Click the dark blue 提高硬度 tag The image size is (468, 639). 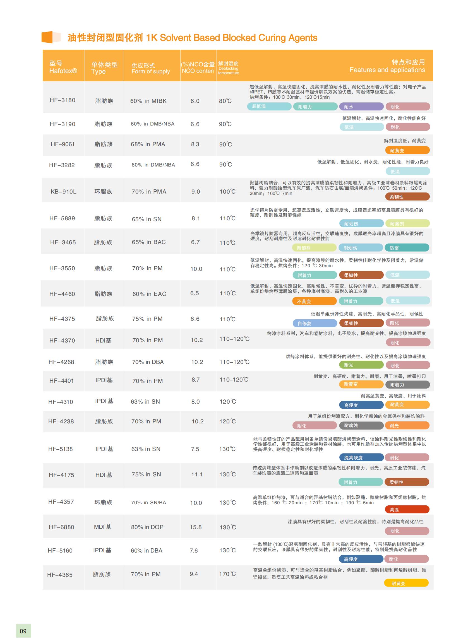[x=361, y=457]
